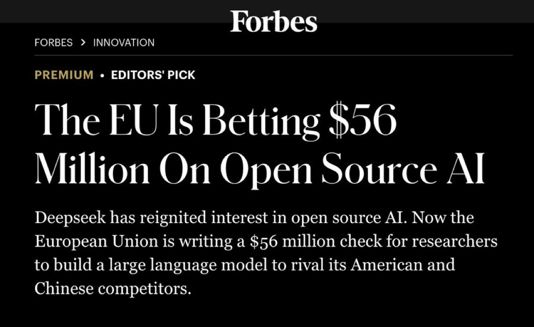This screenshot has height=327, width=534.
Task: Click "Betting" in the headline
Action: click(260, 120)
